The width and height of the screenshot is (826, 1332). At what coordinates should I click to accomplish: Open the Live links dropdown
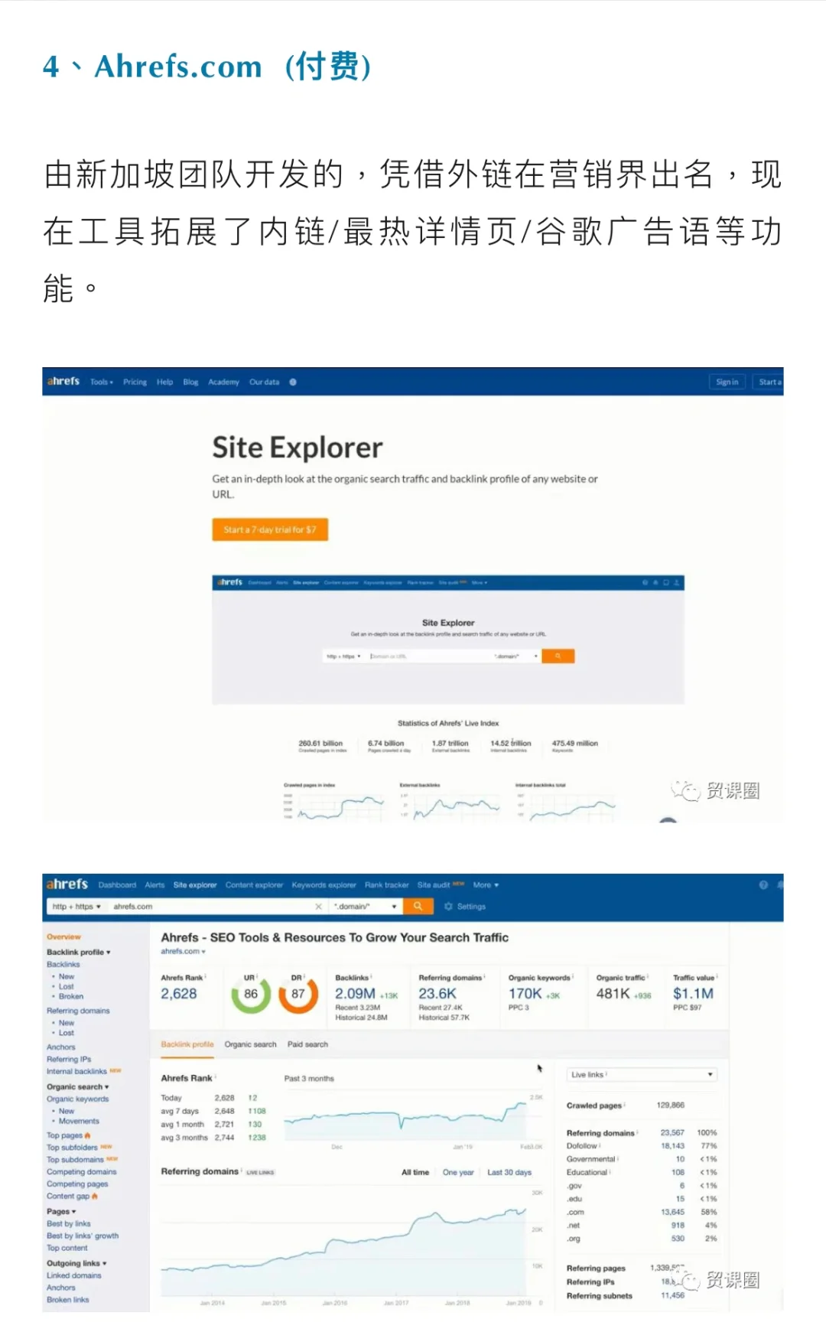pos(642,1075)
